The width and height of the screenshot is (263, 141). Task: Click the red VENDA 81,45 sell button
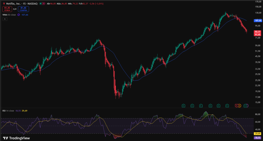click(x=7, y=9)
